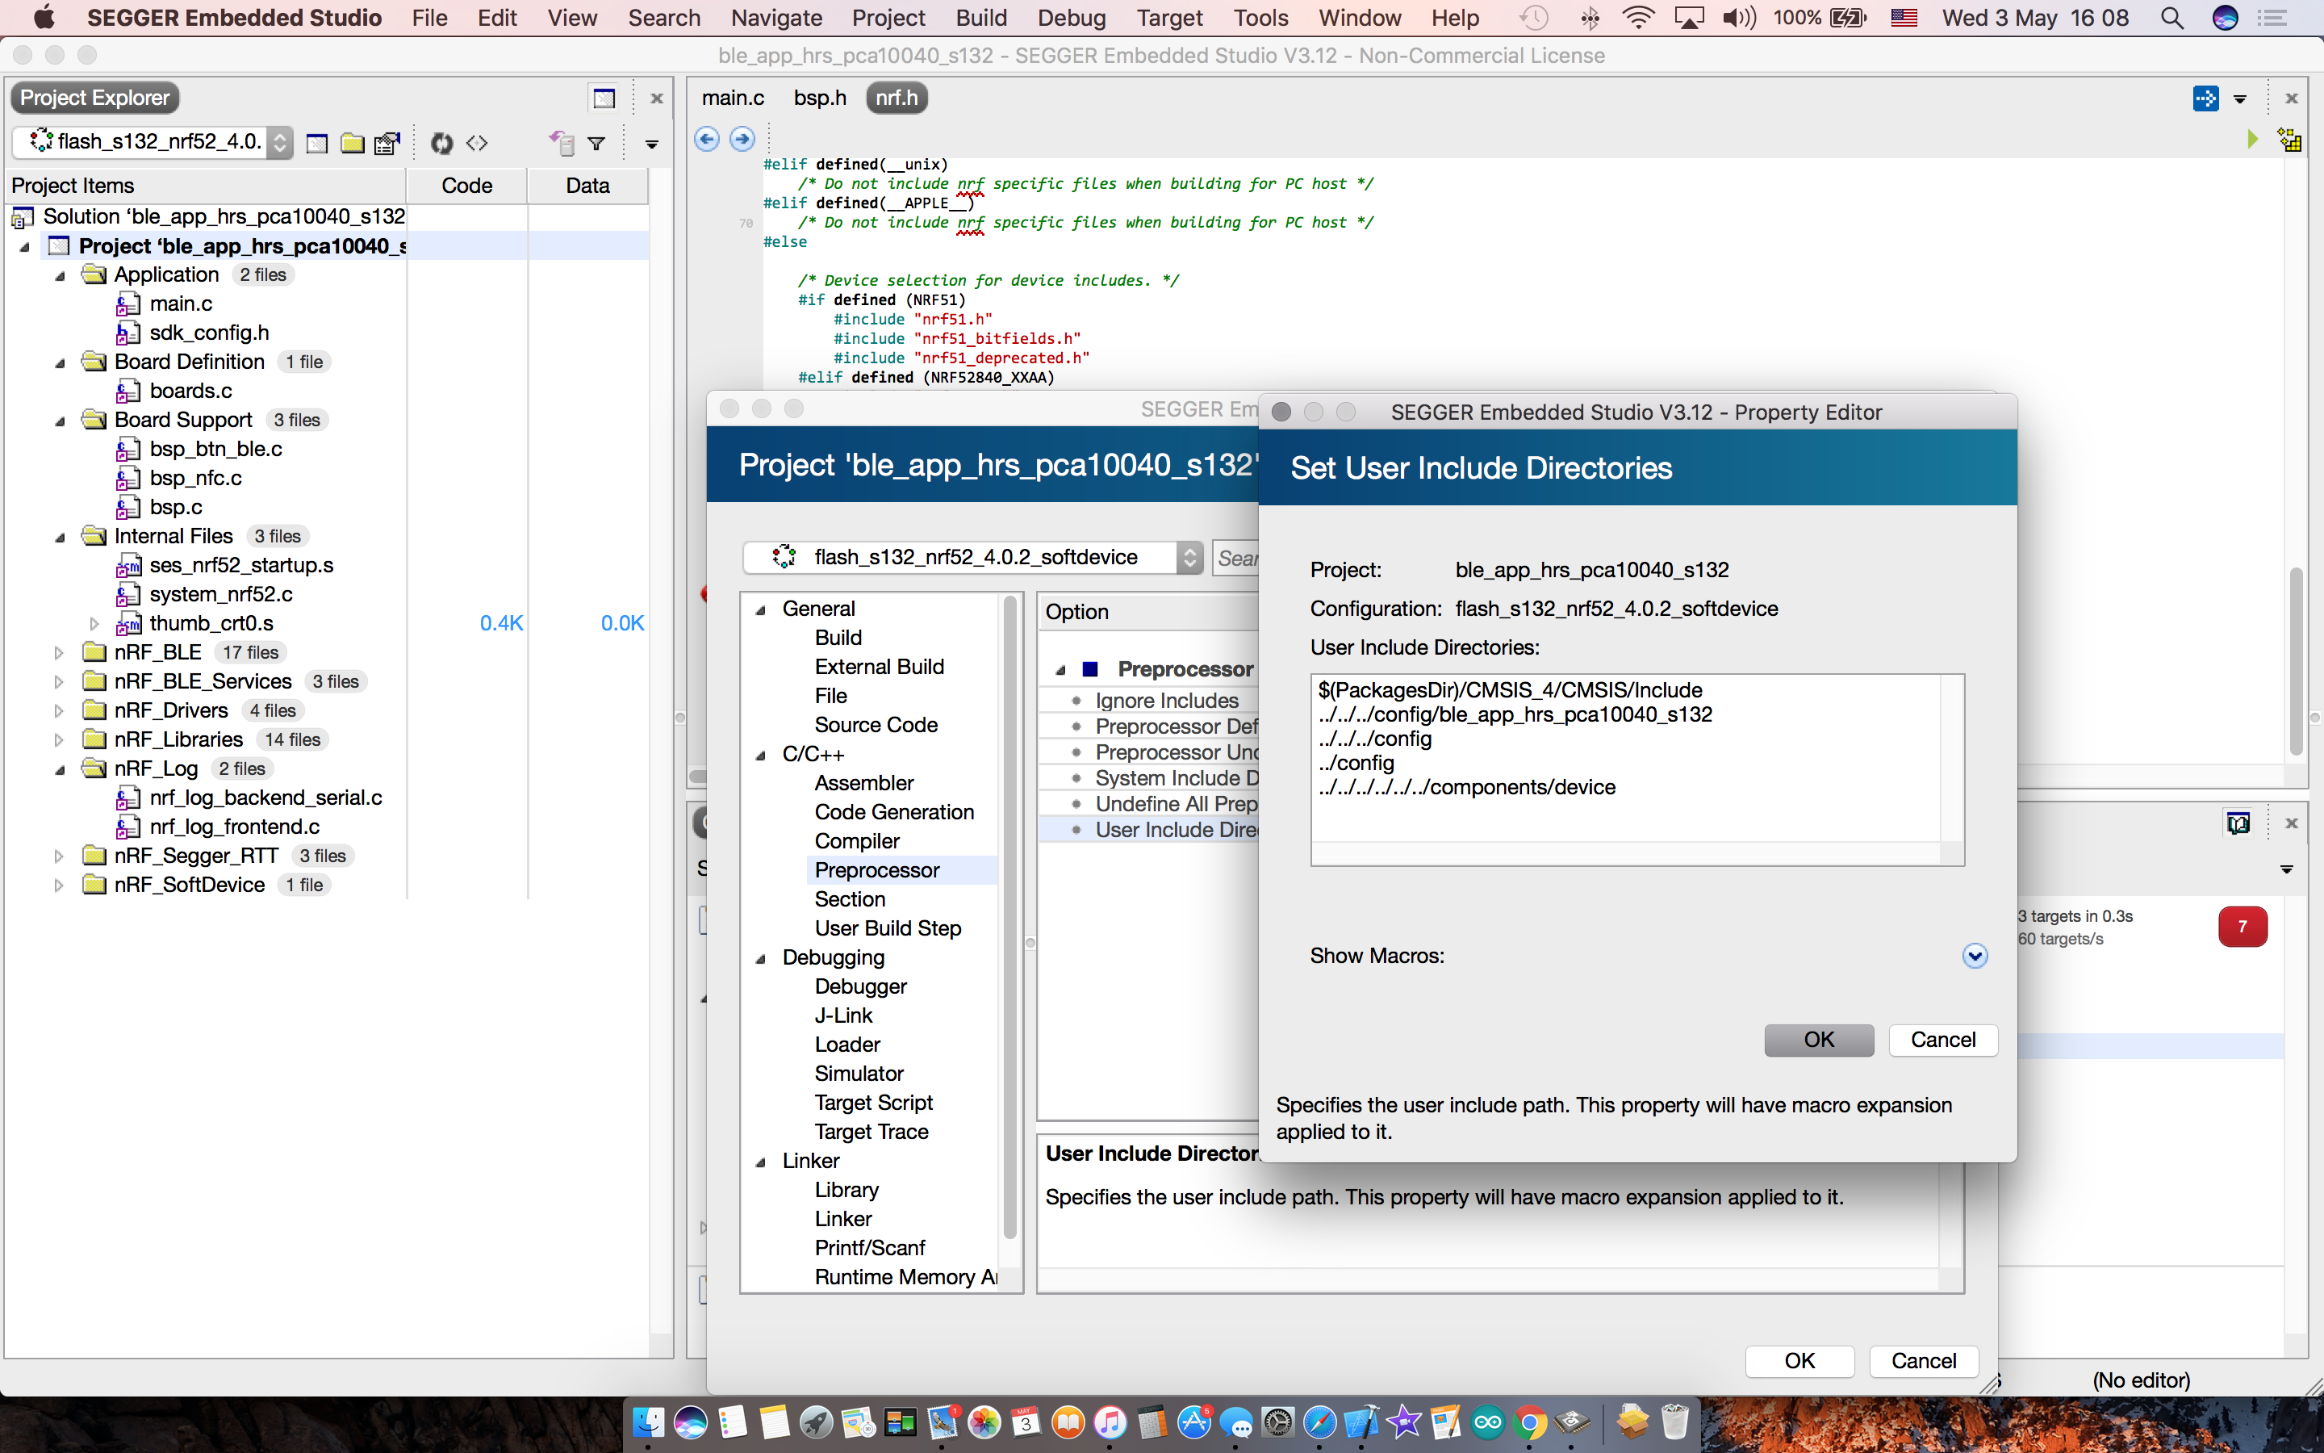The height and width of the screenshot is (1453, 2324).
Task: Click the yellow tree structure icon in editor toolbar
Action: coord(2289,140)
